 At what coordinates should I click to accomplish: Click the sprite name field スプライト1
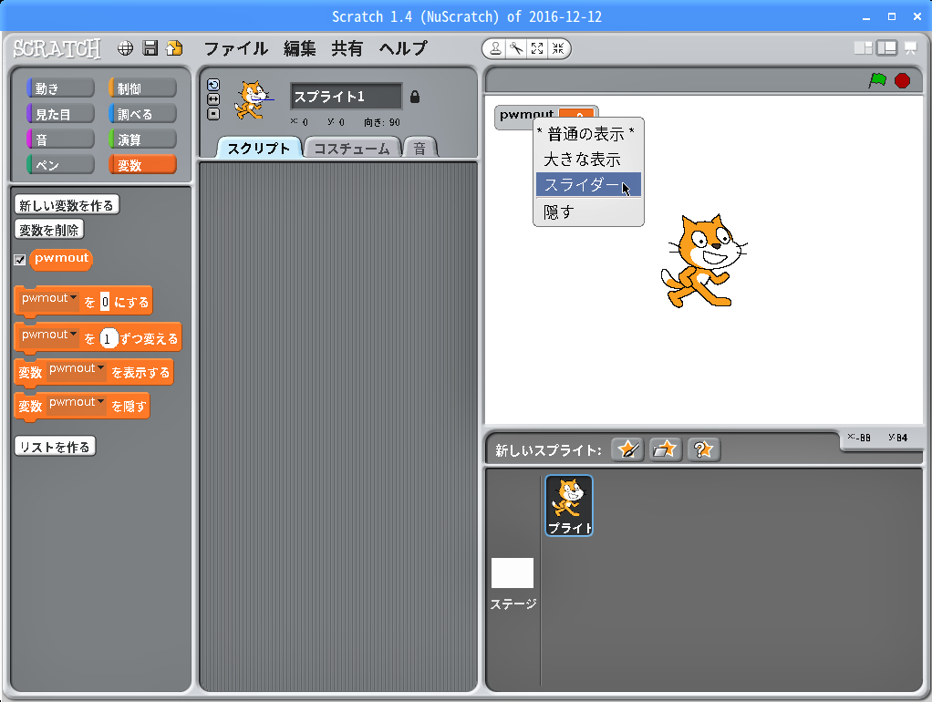346,97
